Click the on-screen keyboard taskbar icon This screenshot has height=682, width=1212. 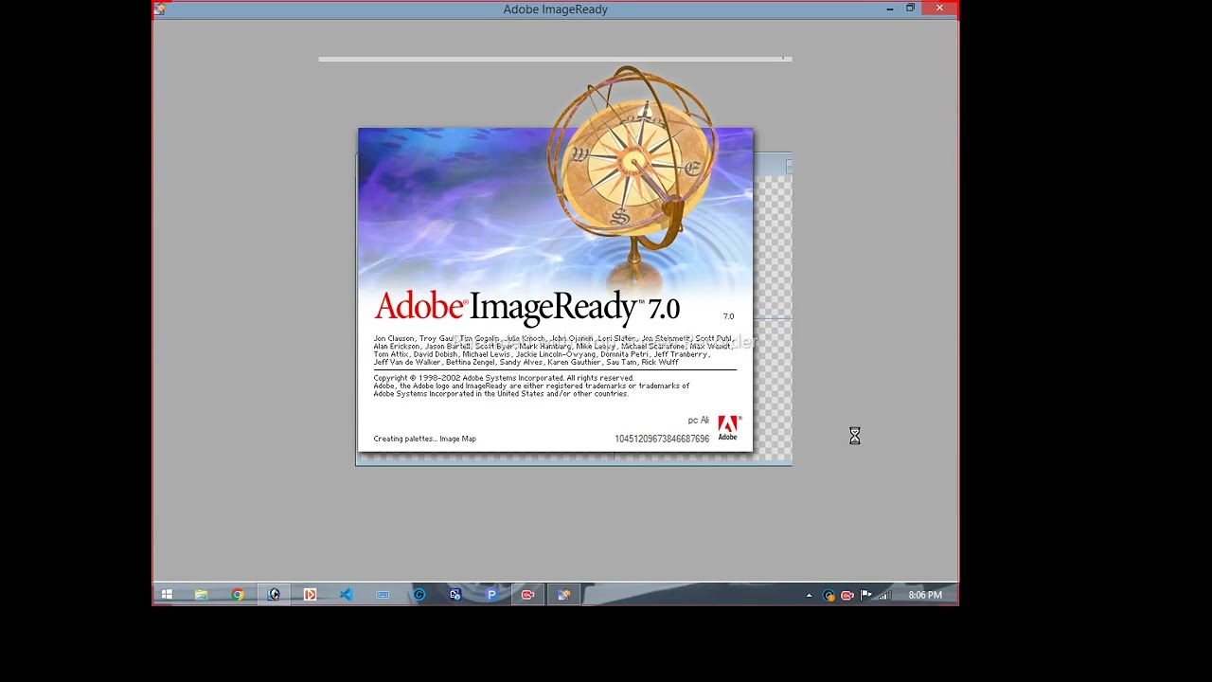[x=383, y=595]
